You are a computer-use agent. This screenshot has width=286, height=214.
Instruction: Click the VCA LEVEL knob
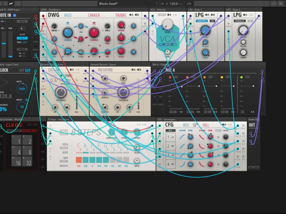click(x=166, y=24)
